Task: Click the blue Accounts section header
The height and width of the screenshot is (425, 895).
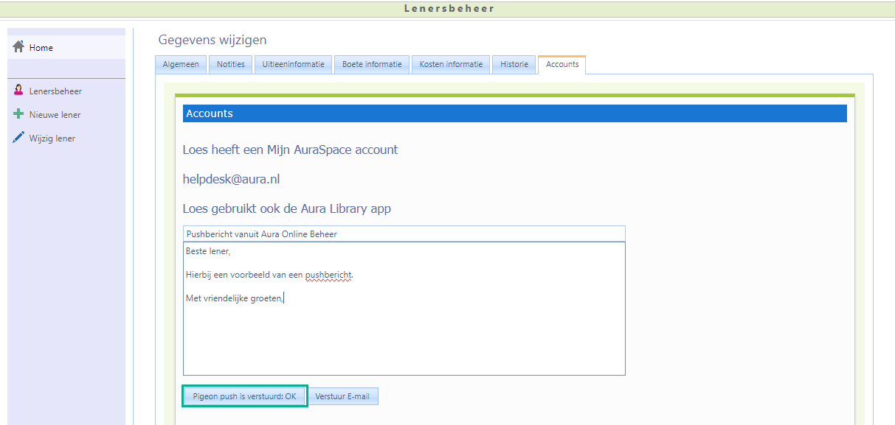Action: tap(514, 113)
